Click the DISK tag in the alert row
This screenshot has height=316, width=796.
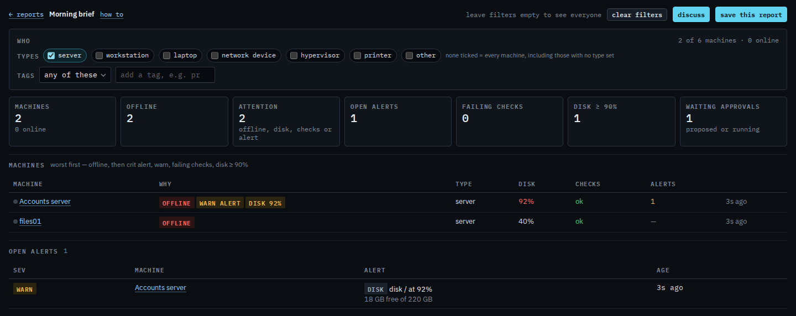[376, 289]
